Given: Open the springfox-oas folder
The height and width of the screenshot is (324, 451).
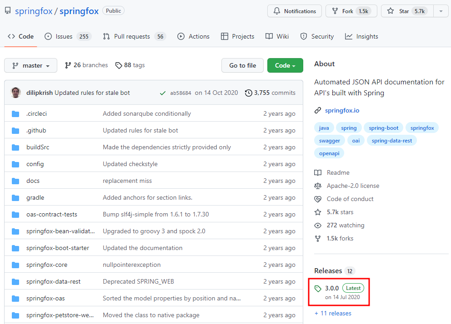Looking at the screenshot, I should pos(45,298).
